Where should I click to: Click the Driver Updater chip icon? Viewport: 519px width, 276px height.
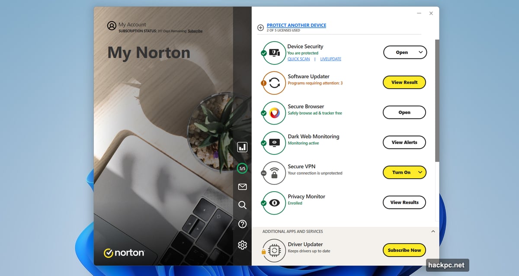[x=274, y=250]
